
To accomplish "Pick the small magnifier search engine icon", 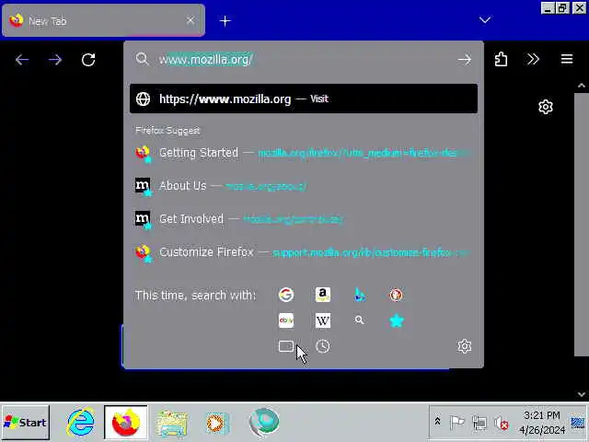I will tap(359, 320).
